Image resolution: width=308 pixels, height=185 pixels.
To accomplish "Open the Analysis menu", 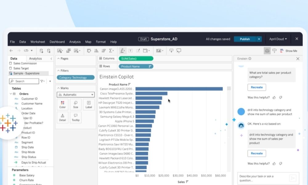I will click(75, 42).
